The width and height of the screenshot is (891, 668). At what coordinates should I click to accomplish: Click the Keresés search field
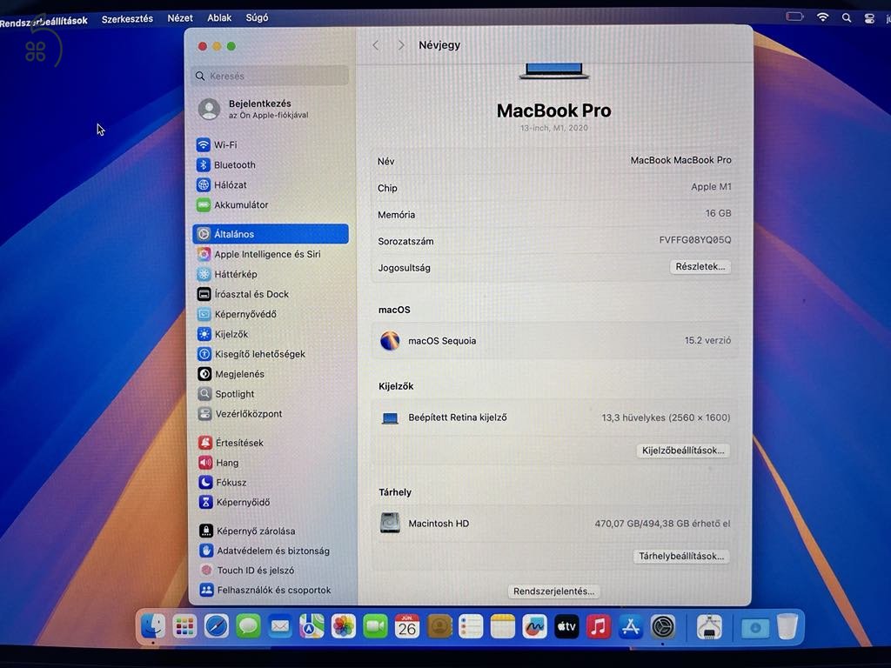pos(271,76)
